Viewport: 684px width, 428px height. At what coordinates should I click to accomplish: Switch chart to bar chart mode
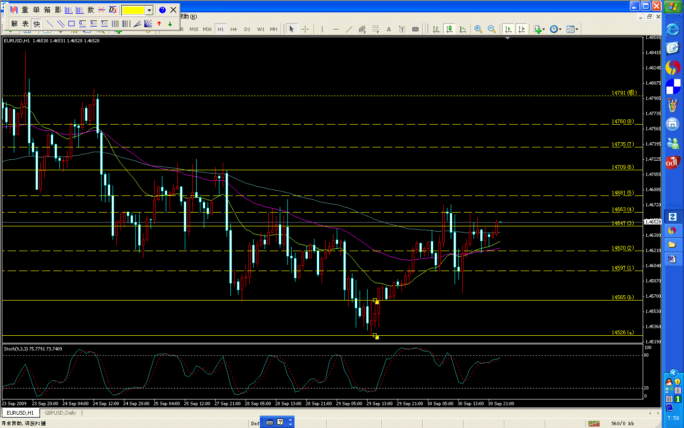point(436,29)
